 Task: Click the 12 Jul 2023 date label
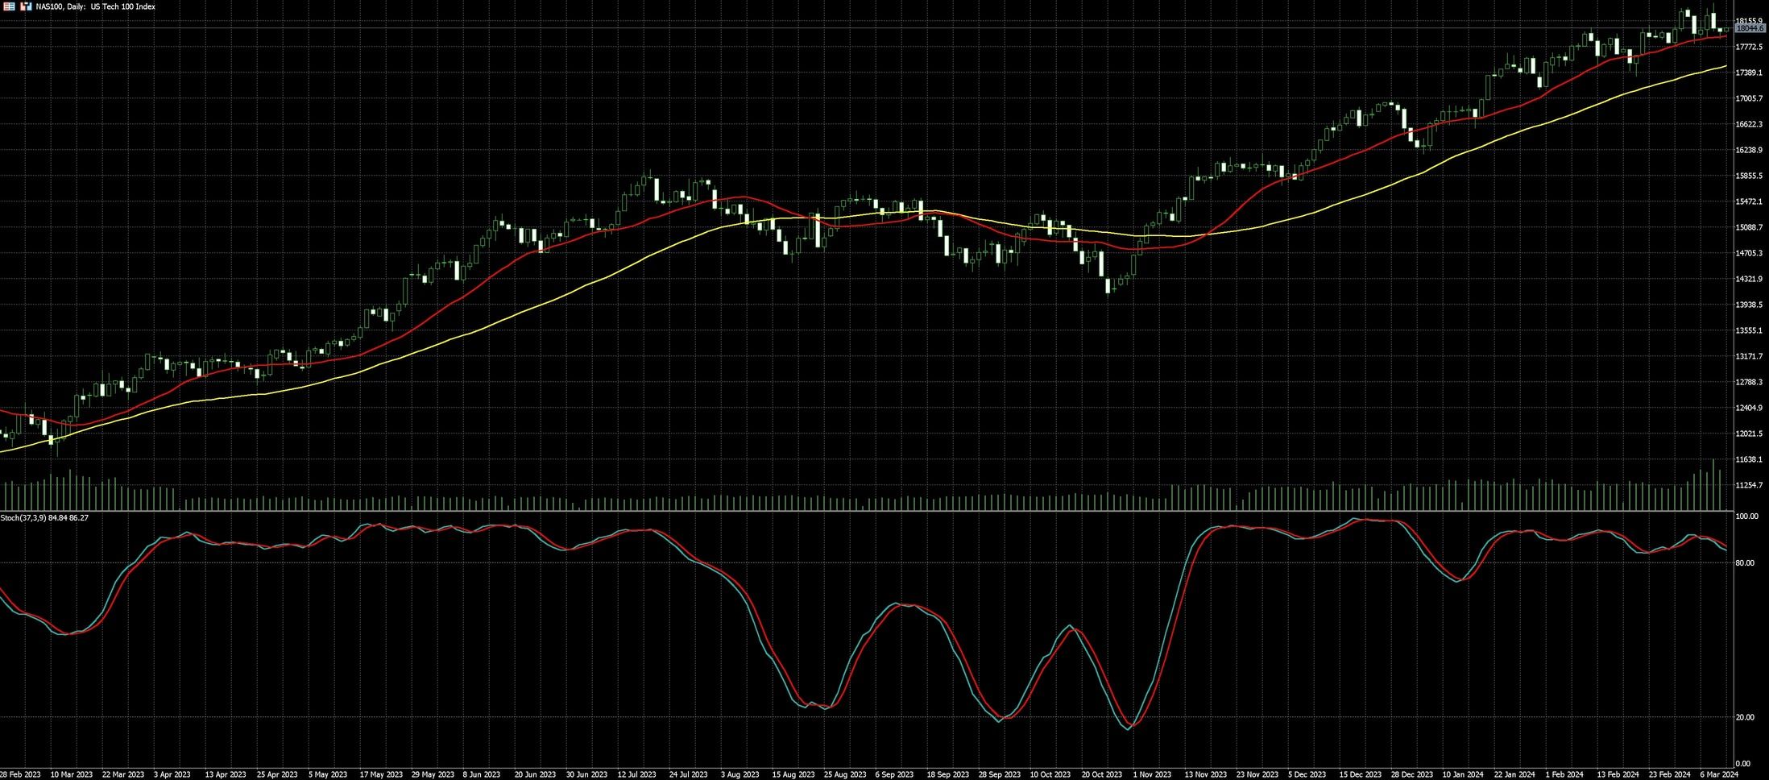pos(636,774)
